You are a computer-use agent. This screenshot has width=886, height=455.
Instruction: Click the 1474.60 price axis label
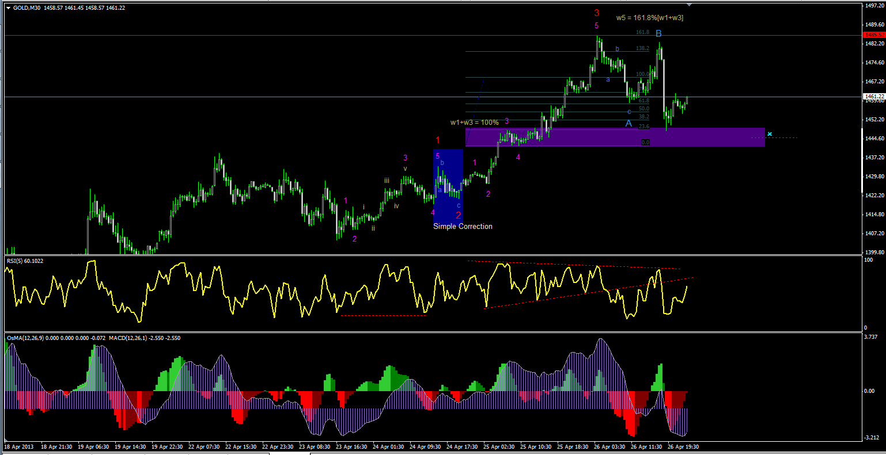[874, 63]
